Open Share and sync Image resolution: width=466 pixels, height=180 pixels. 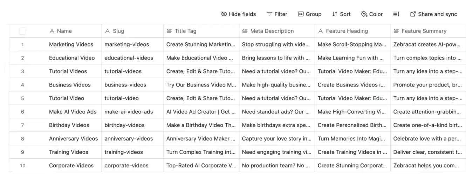(433, 14)
